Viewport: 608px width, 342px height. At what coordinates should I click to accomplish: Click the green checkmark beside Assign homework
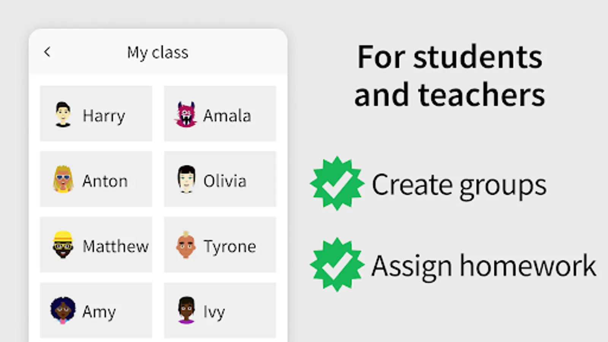click(337, 265)
